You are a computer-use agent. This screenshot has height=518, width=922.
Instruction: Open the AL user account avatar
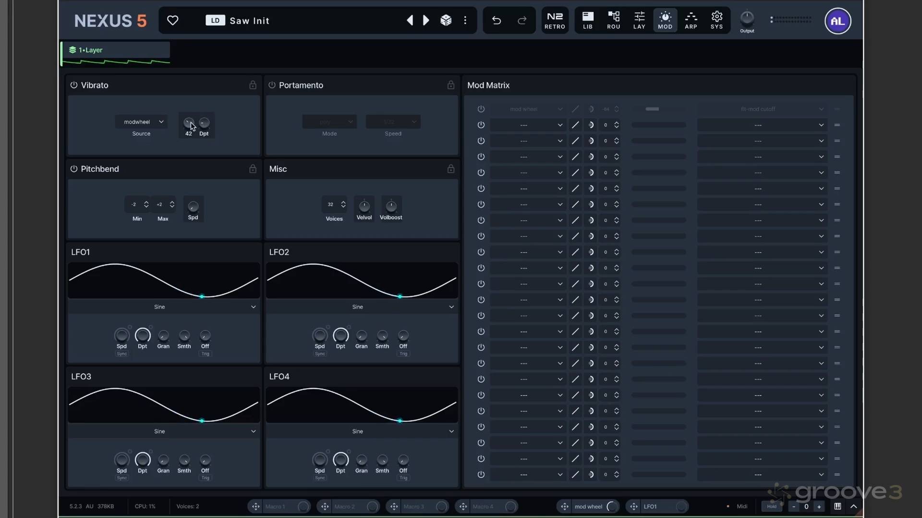(x=838, y=21)
